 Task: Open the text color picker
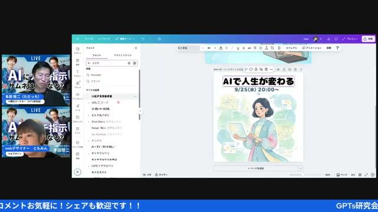tap(220, 48)
